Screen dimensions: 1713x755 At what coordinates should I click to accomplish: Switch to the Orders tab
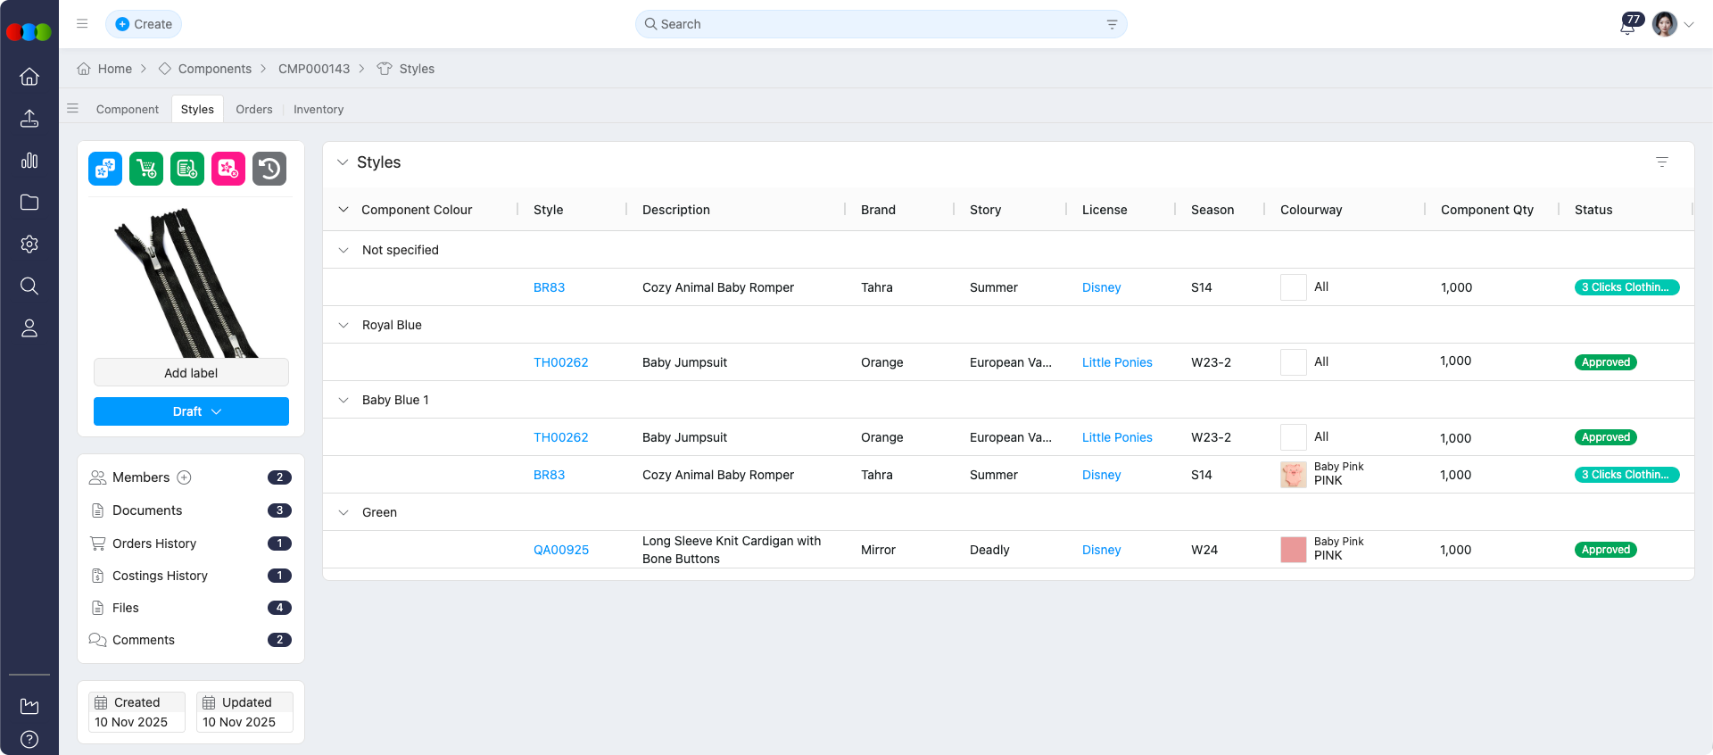pyautogui.click(x=254, y=109)
